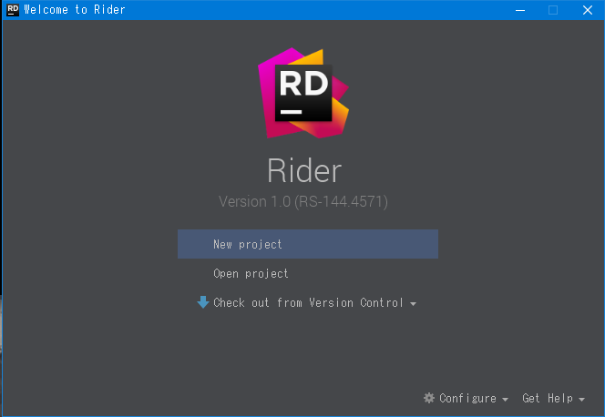
Task: Click the RD icon in title bar
Action: click(x=13, y=10)
